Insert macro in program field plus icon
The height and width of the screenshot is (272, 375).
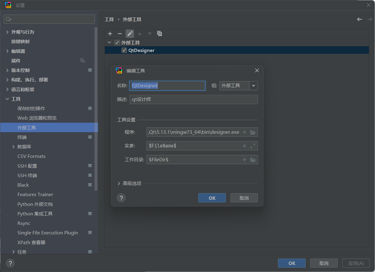point(244,132)
